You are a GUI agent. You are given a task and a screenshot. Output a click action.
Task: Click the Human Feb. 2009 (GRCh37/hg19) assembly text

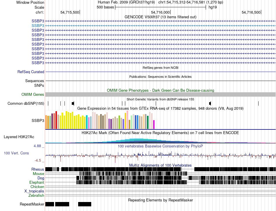[x=126, y=2]
